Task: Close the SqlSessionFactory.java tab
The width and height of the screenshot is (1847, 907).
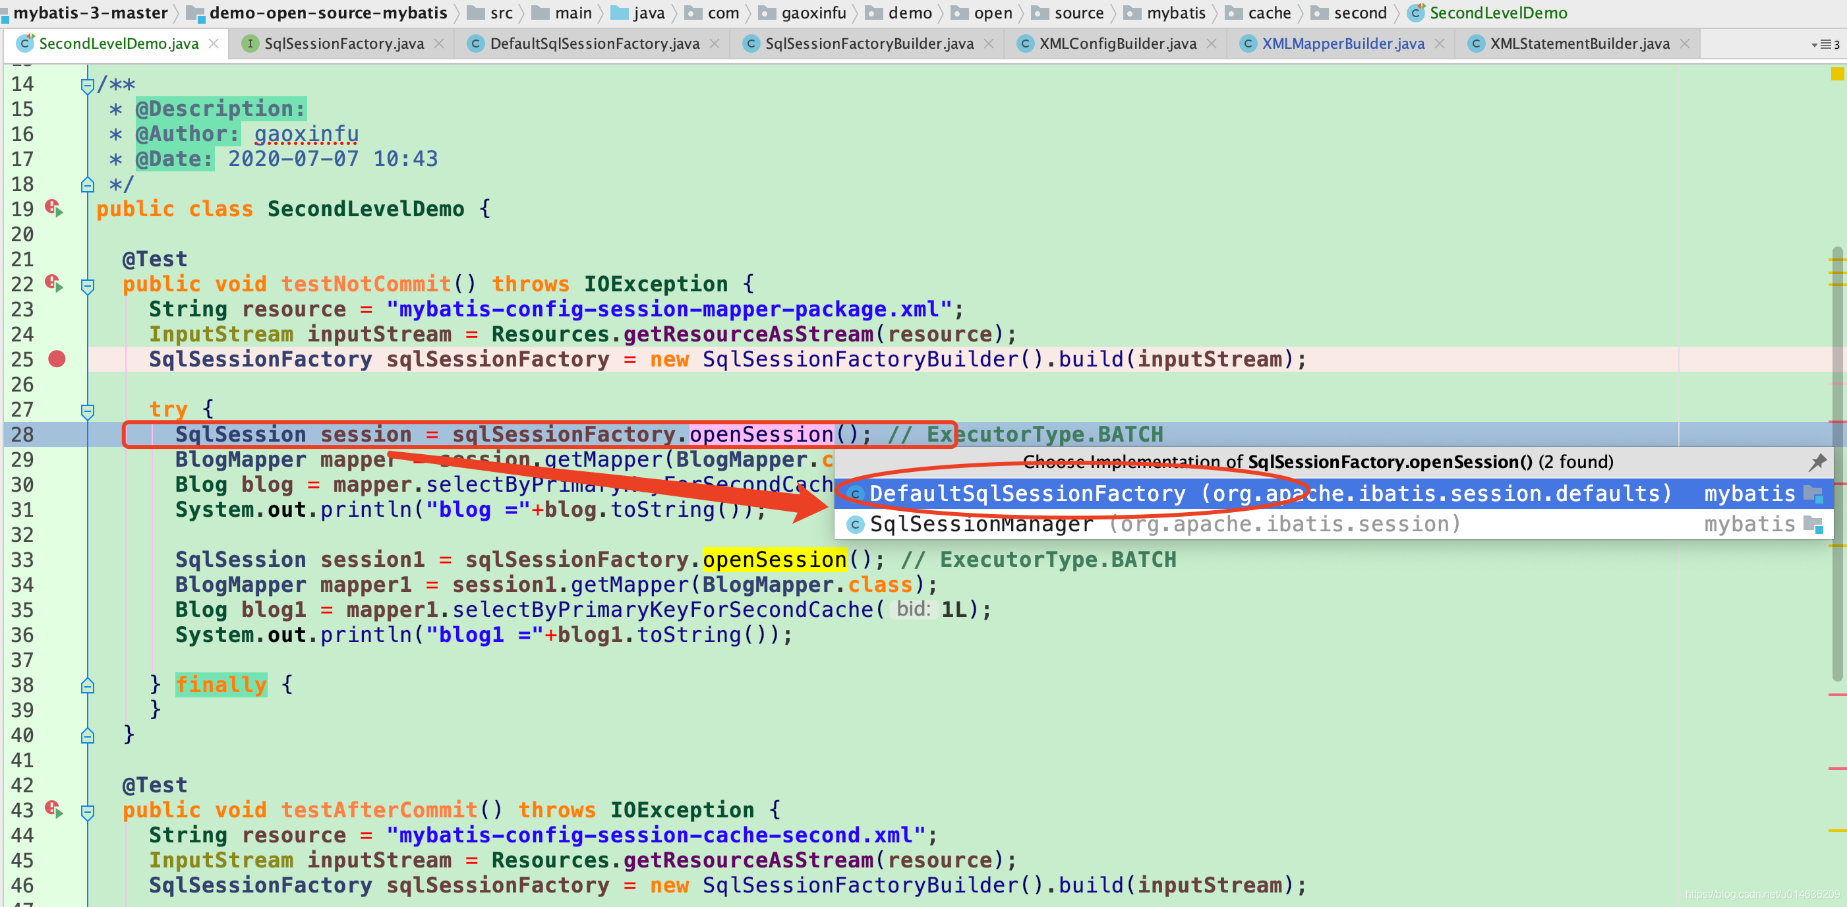Action: pyautogui.click(x=439, y=44)
